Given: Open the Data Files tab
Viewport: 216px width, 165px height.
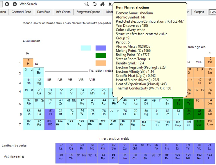Looking at the screenshot, I should [x=44, y=12].
